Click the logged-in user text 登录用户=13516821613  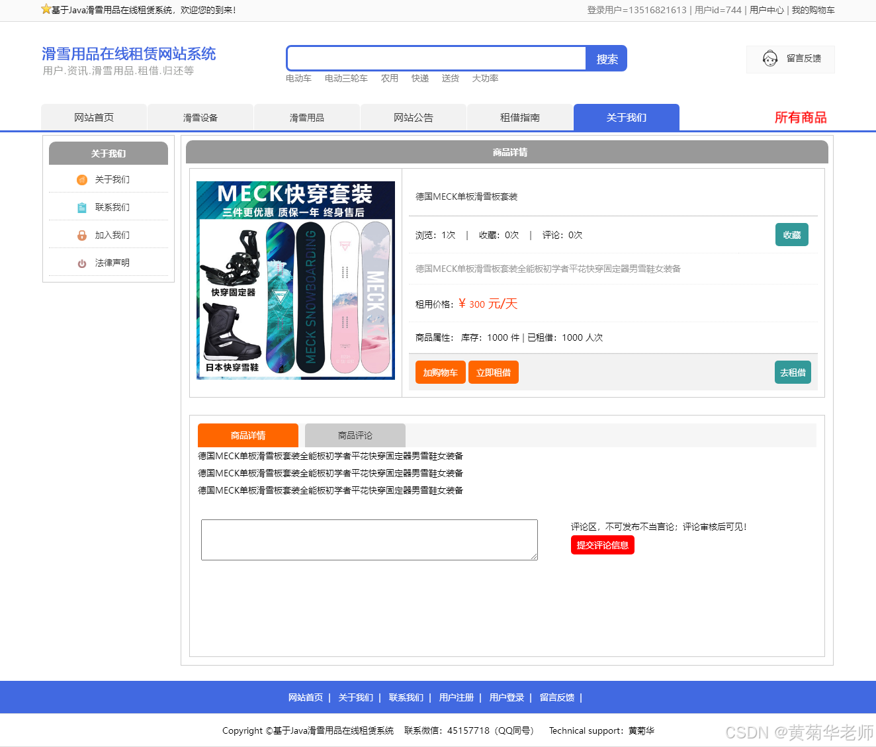636,10
